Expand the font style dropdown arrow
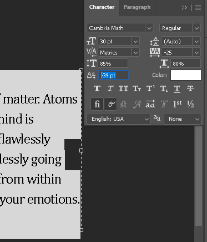 pyautogui.click(x=196, y=28)
